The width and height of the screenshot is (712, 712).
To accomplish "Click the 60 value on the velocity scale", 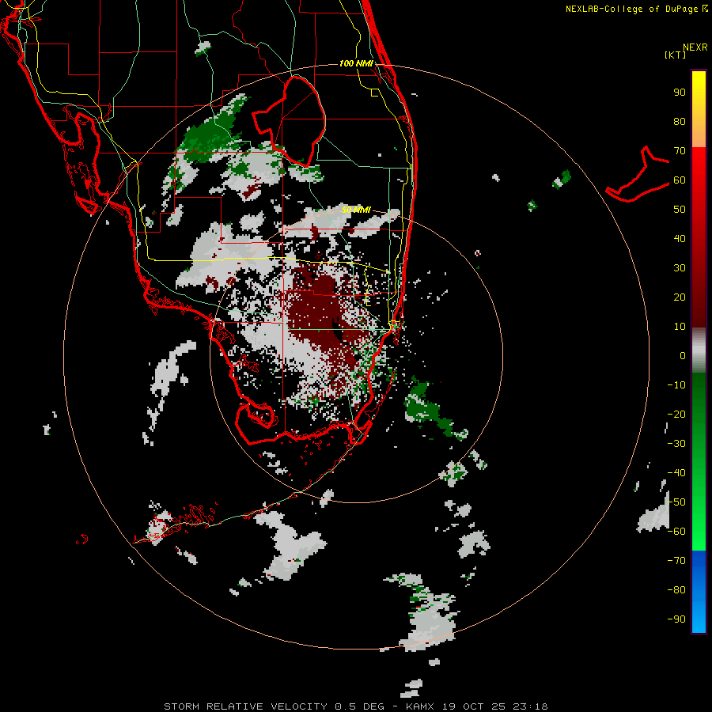I will point(680,180).
